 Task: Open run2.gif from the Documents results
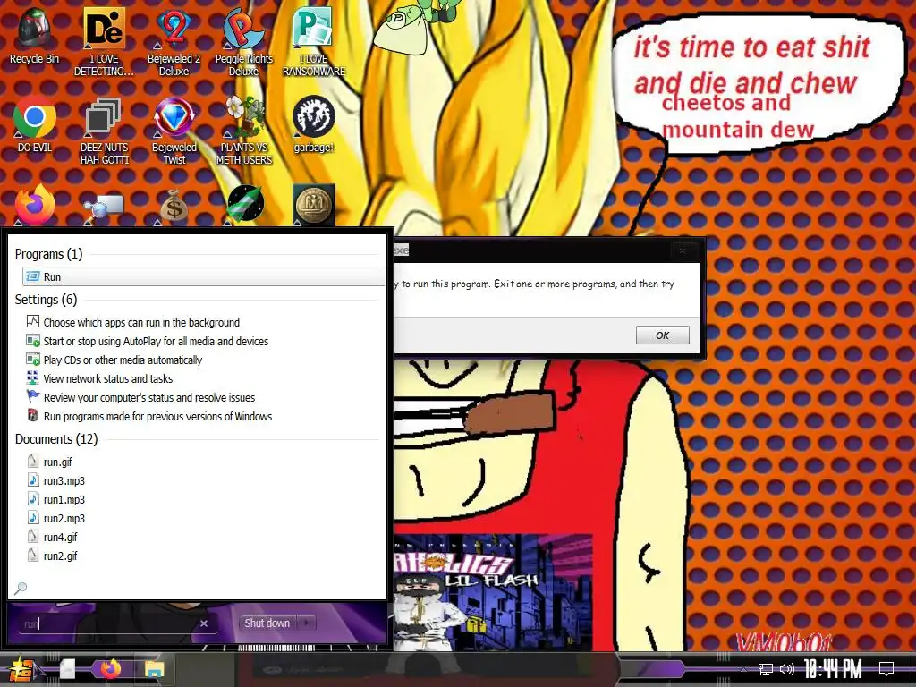[60, 555]
